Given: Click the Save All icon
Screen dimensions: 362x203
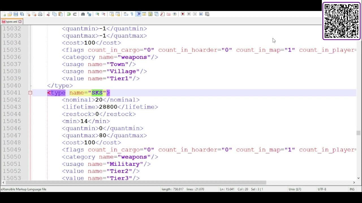Looking at the screenshot, I should click(22, 14).
